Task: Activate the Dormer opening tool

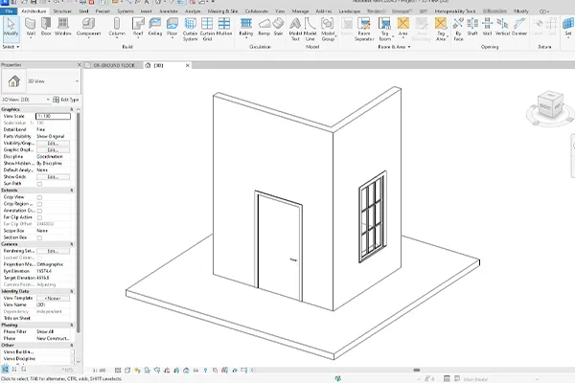Action: pos(518,28)
